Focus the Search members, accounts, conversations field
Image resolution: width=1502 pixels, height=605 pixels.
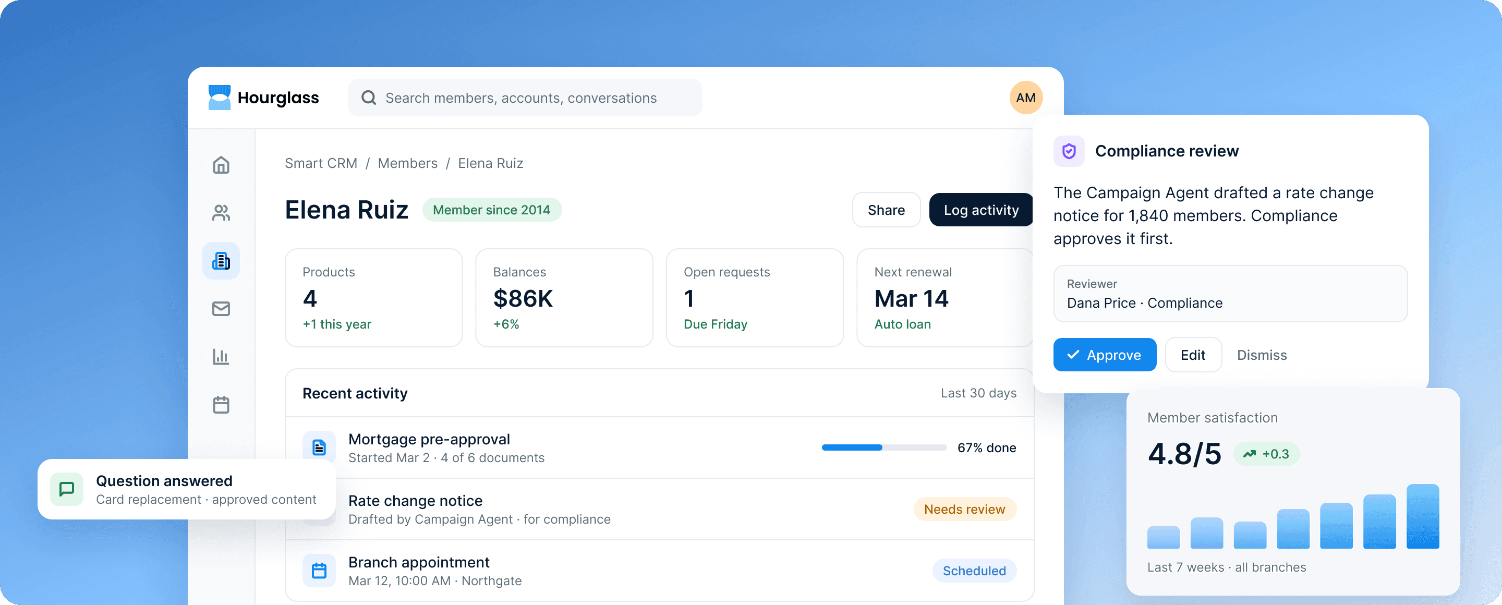(525, 98)
